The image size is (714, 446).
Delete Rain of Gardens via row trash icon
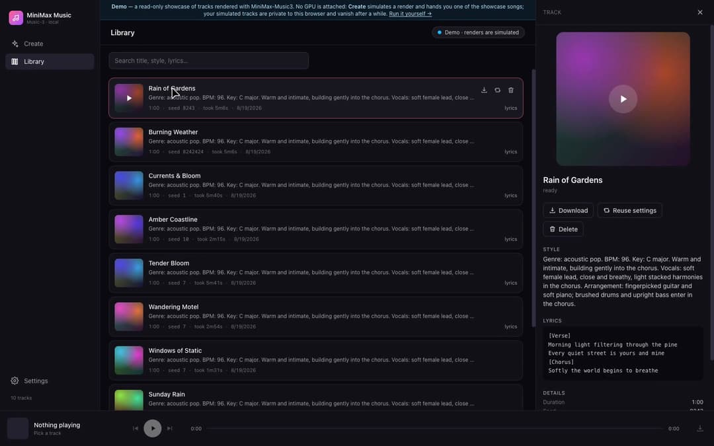pos(511,90)
